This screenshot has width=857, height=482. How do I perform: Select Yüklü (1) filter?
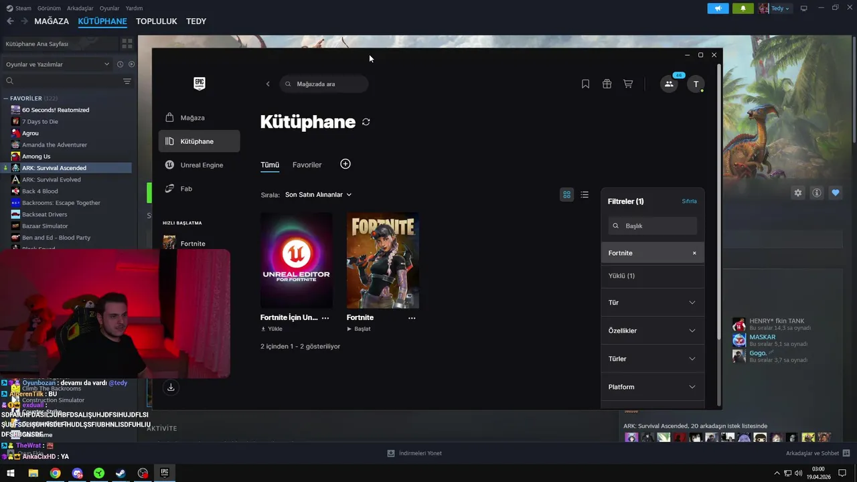tap(652, 276)
